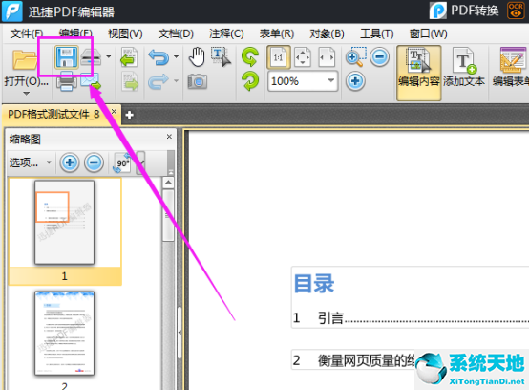Open the 文档 menu
Screen dimensions: 529x390
176,33
